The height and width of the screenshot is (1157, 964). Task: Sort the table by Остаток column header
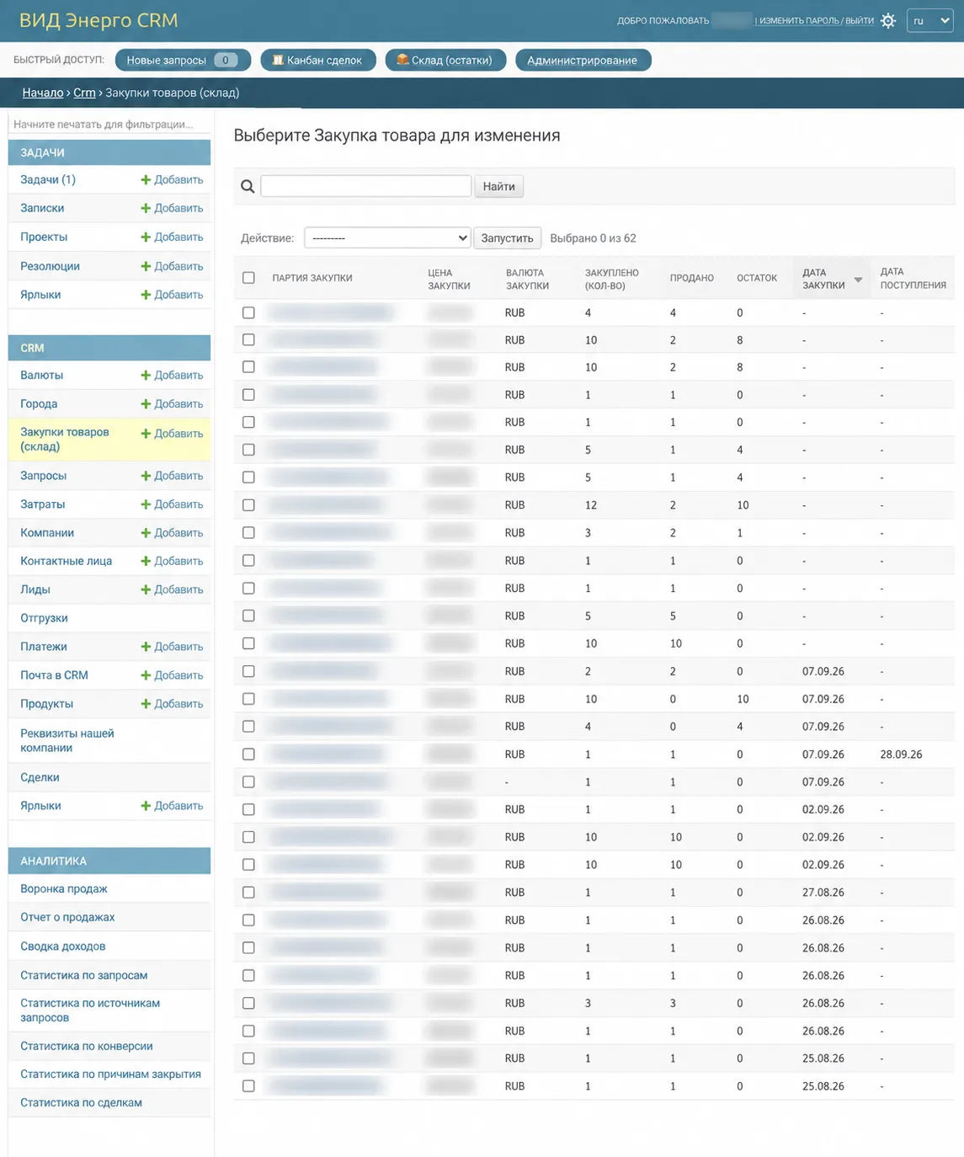pyautogui.click(x=757, y=278)
